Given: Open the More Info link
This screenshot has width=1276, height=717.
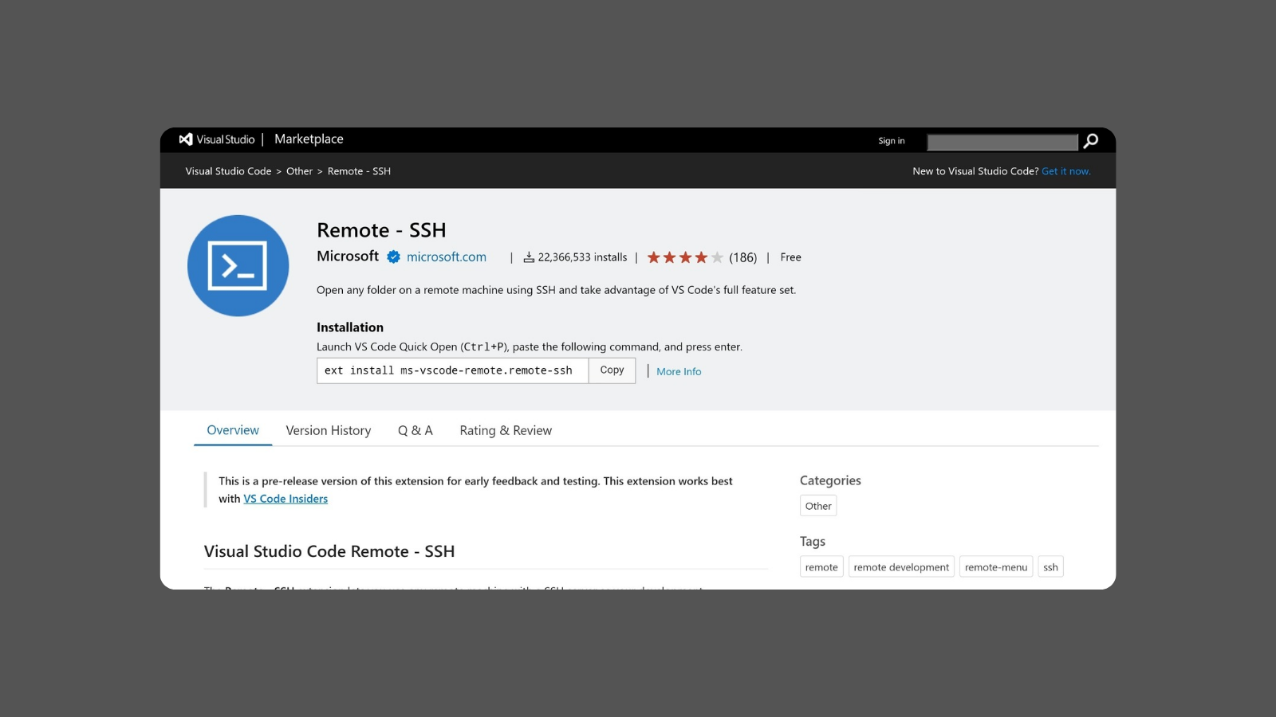Looking at the screenshot, I should [x=679, y=371].
